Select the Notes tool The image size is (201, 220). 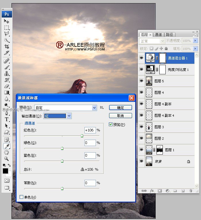click(x=6, y=140)
